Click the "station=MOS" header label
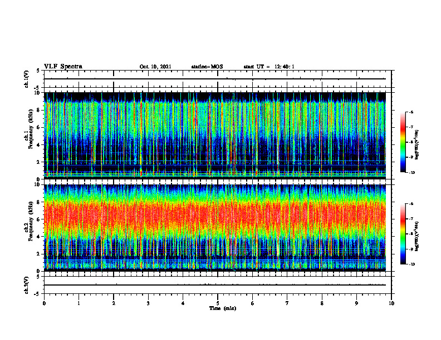 click(x=207, y=67)
